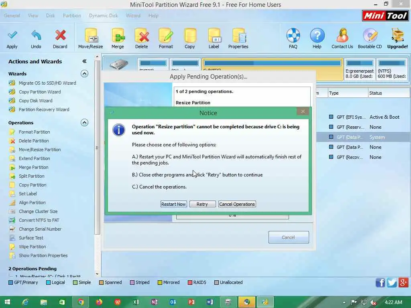Choose Split Partition in Operations list

[x=31, y=176]
